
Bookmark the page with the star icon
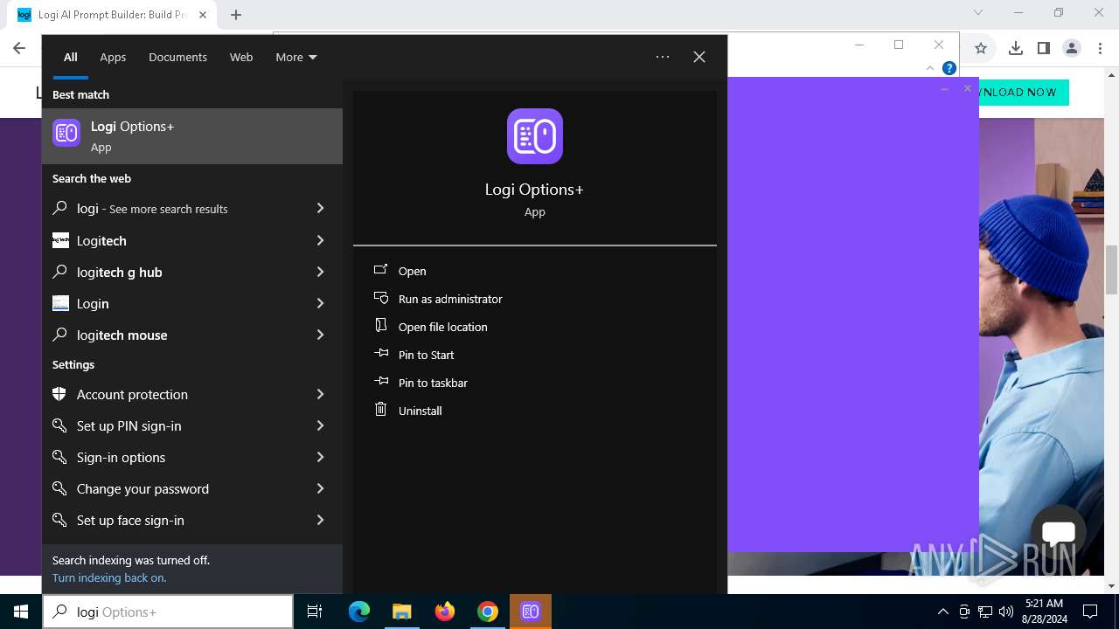(x=981, y=48)
